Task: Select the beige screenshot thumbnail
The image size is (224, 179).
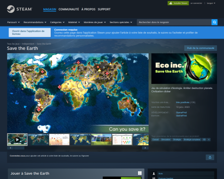Action: [x=59, y=139]
